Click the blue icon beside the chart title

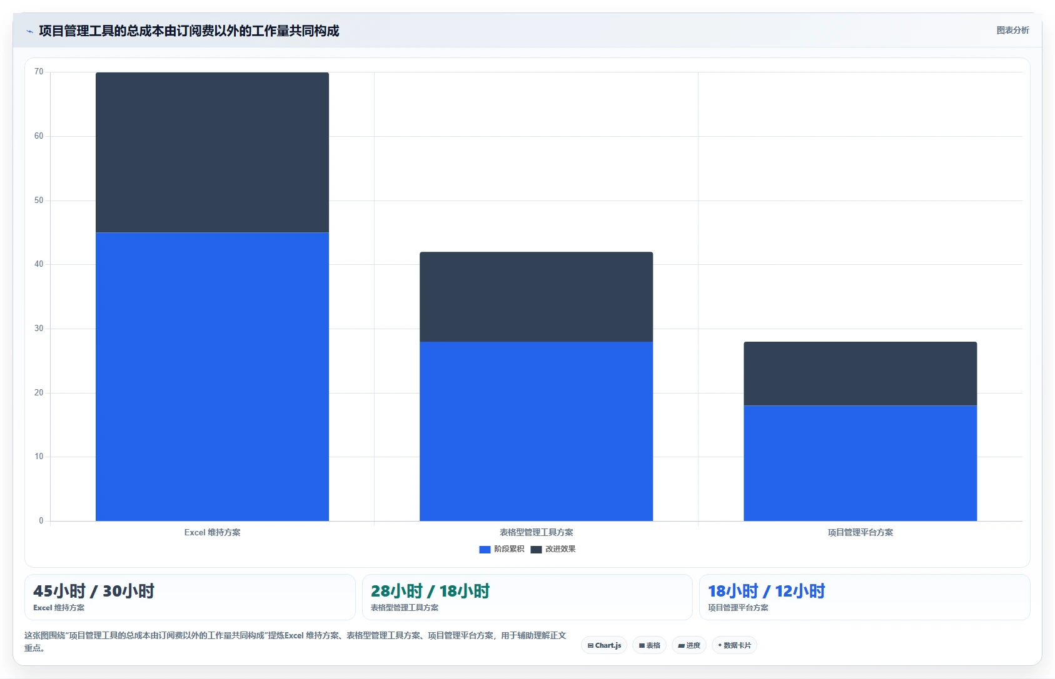29,31
